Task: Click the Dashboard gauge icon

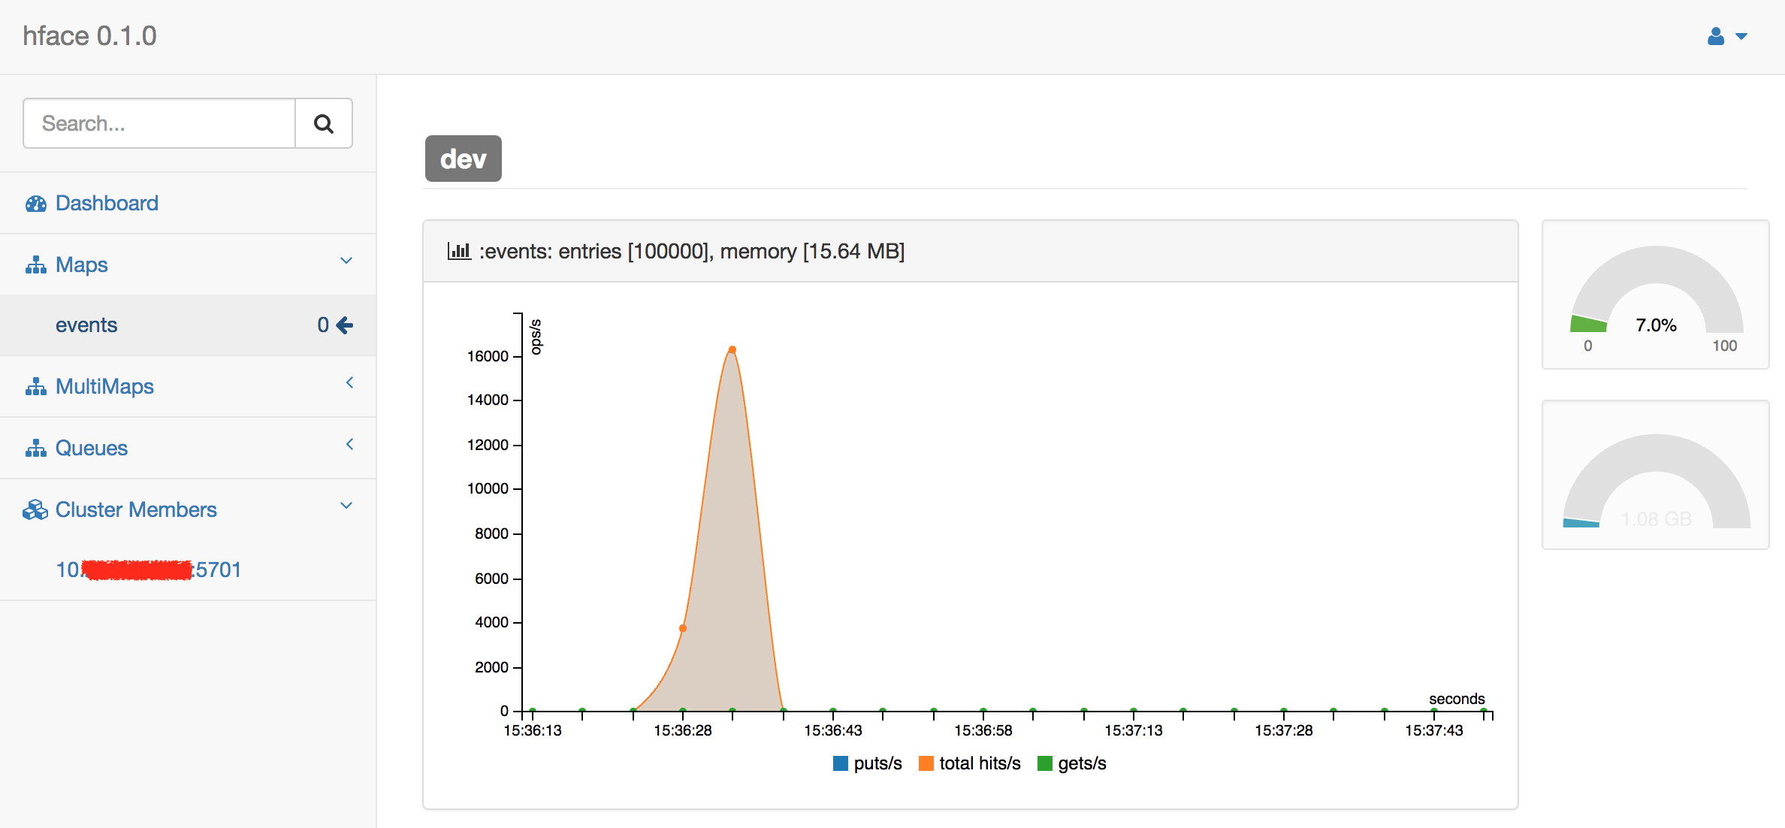Action: [x=36, y=204]
